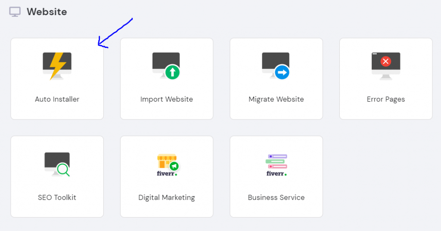
Task: Open the Import Website label
Action: click(167, 99)
